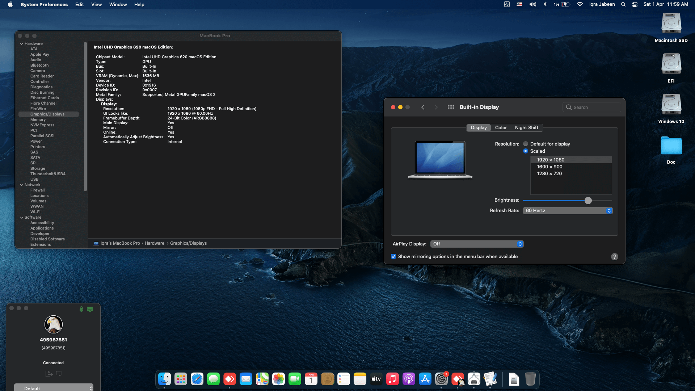Open the help button in Display preferences
The width and height of the screenshot is (695, 391).
tap(614, 256)
